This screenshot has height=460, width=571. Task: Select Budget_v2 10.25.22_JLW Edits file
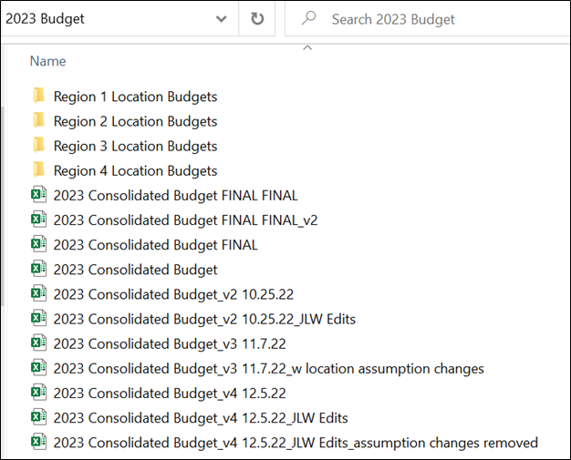(204, 319)
